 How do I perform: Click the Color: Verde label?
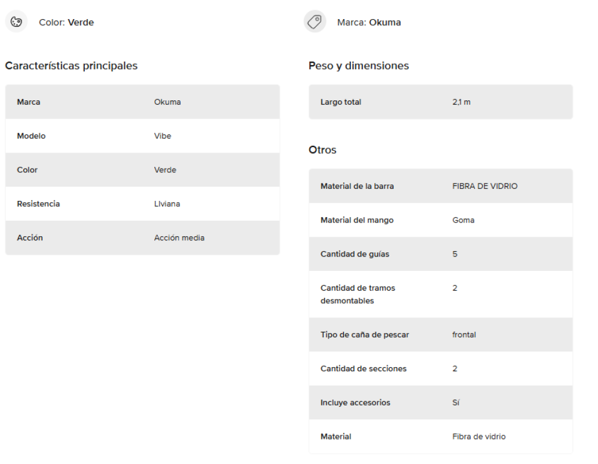pyautogui.click(x=66, y=23)
